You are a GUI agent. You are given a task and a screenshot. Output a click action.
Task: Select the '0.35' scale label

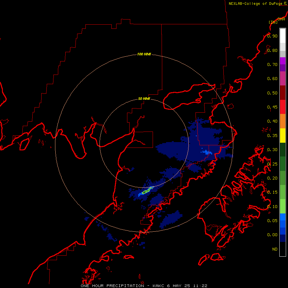coord(272,136)
